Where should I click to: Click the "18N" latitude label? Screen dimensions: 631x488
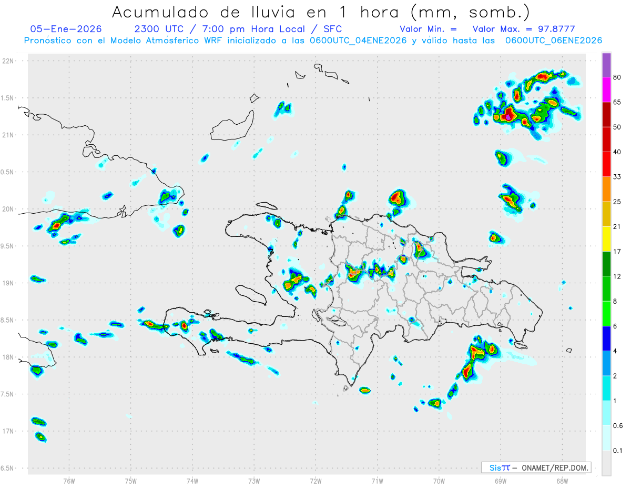pos(8,357)
